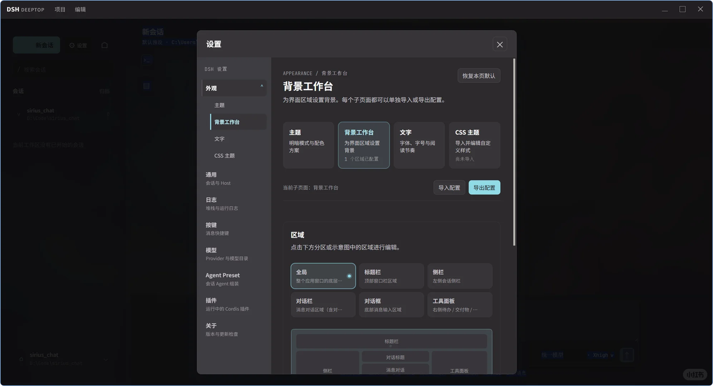Click 消息对话 area in the layout diagram
The image size is (713, 386).
(395, 369)
